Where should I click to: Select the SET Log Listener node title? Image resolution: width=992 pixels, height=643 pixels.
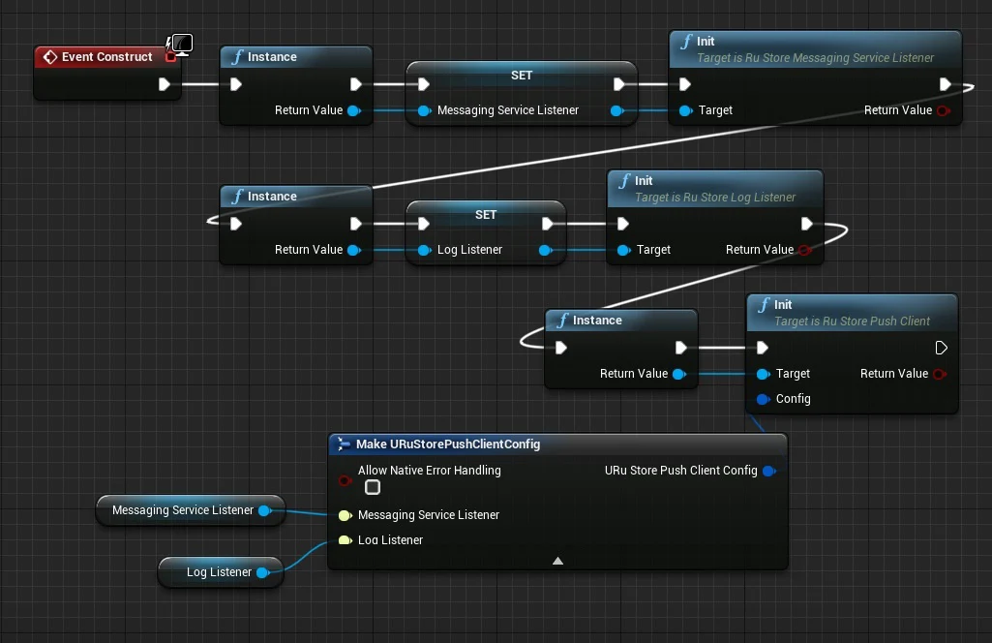486,215
